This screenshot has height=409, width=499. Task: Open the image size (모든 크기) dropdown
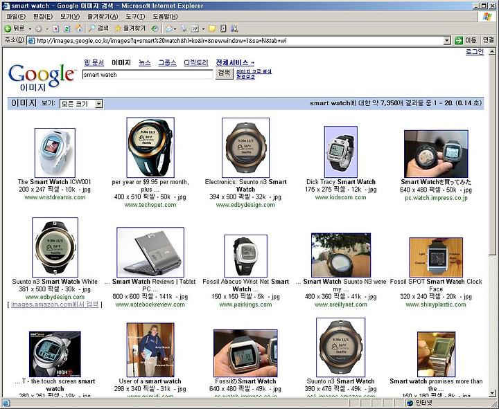click(81, 104)
